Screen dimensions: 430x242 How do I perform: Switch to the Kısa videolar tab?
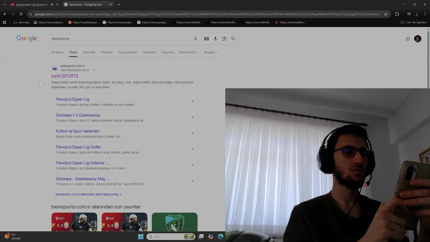pyautogui.click(x=128, y=52)
